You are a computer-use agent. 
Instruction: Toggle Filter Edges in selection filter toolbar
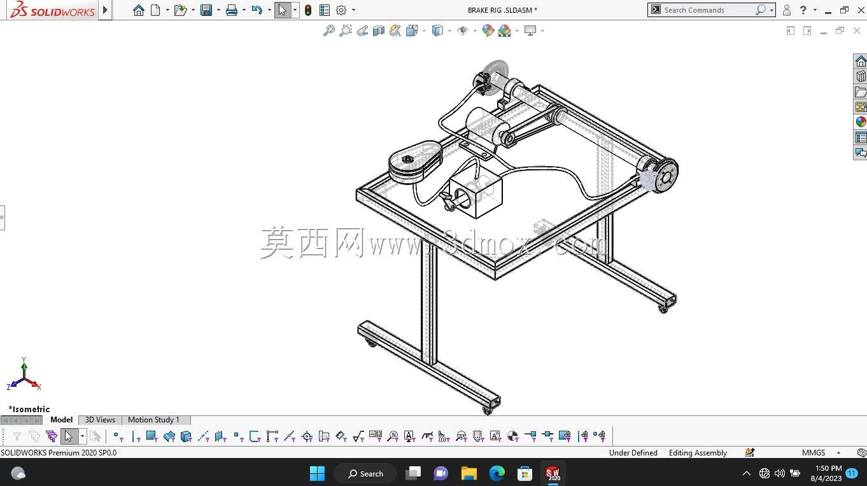pos(136,436)
